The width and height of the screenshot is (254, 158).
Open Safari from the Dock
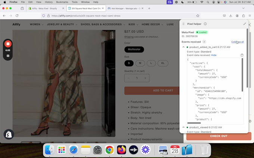[x=74, y=150]
